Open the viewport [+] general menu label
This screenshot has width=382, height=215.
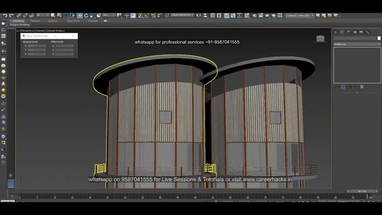coord(18,30)
